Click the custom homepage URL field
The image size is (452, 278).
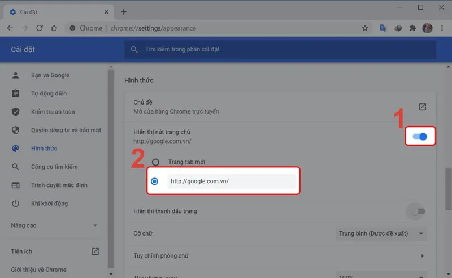(x=232, y=181)
